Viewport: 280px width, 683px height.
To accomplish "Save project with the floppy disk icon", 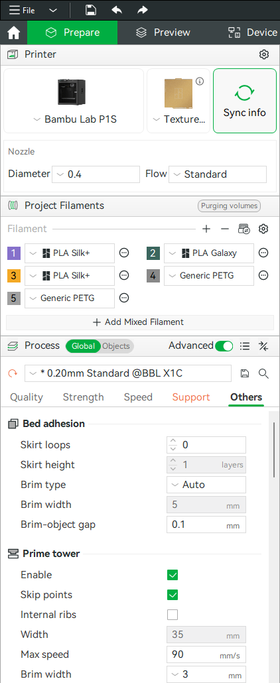I will pos(91,10).
